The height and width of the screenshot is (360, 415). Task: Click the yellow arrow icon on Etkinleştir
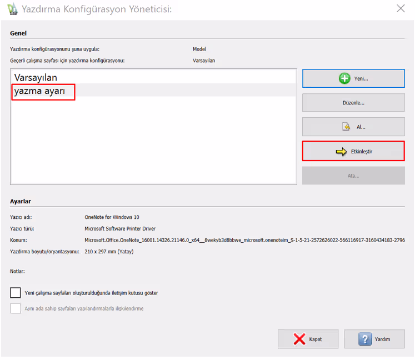(341, 152)
